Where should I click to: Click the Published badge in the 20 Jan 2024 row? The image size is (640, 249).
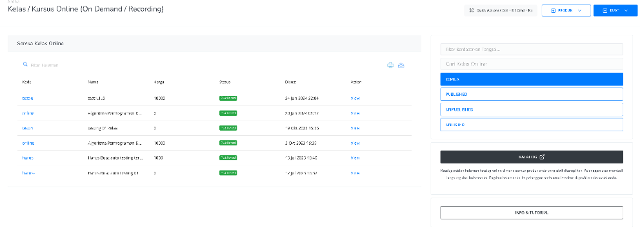(x=228, y=113)
